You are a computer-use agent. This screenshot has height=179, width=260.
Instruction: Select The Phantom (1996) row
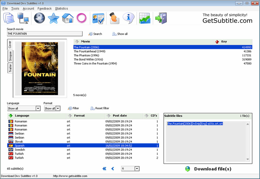coord(163,55)
